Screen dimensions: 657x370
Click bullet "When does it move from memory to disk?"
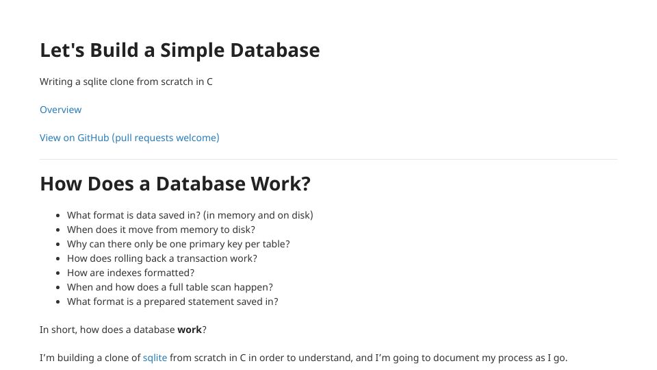[x=161, y=230]
